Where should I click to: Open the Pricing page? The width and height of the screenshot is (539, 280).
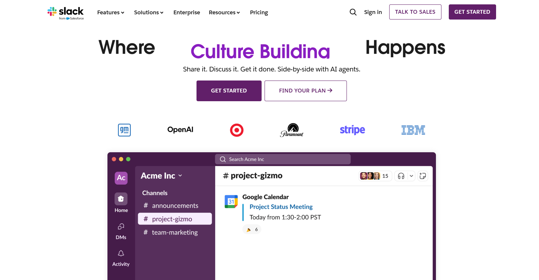tap(259, 13)
